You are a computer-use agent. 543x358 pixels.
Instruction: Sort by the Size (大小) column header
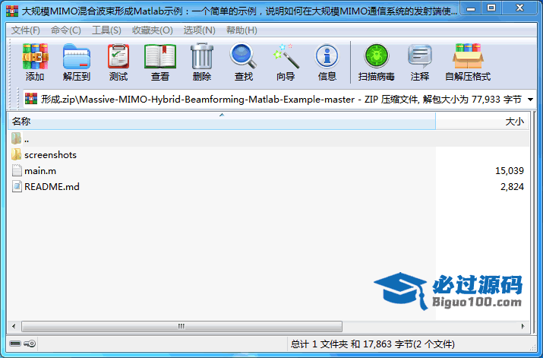pyautogui.click(x=482, y=122)
